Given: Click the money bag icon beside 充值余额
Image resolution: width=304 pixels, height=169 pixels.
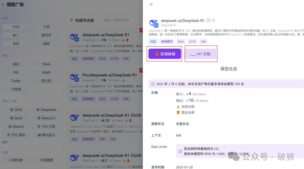Looking at the screenshot, I should coord(178,107).
